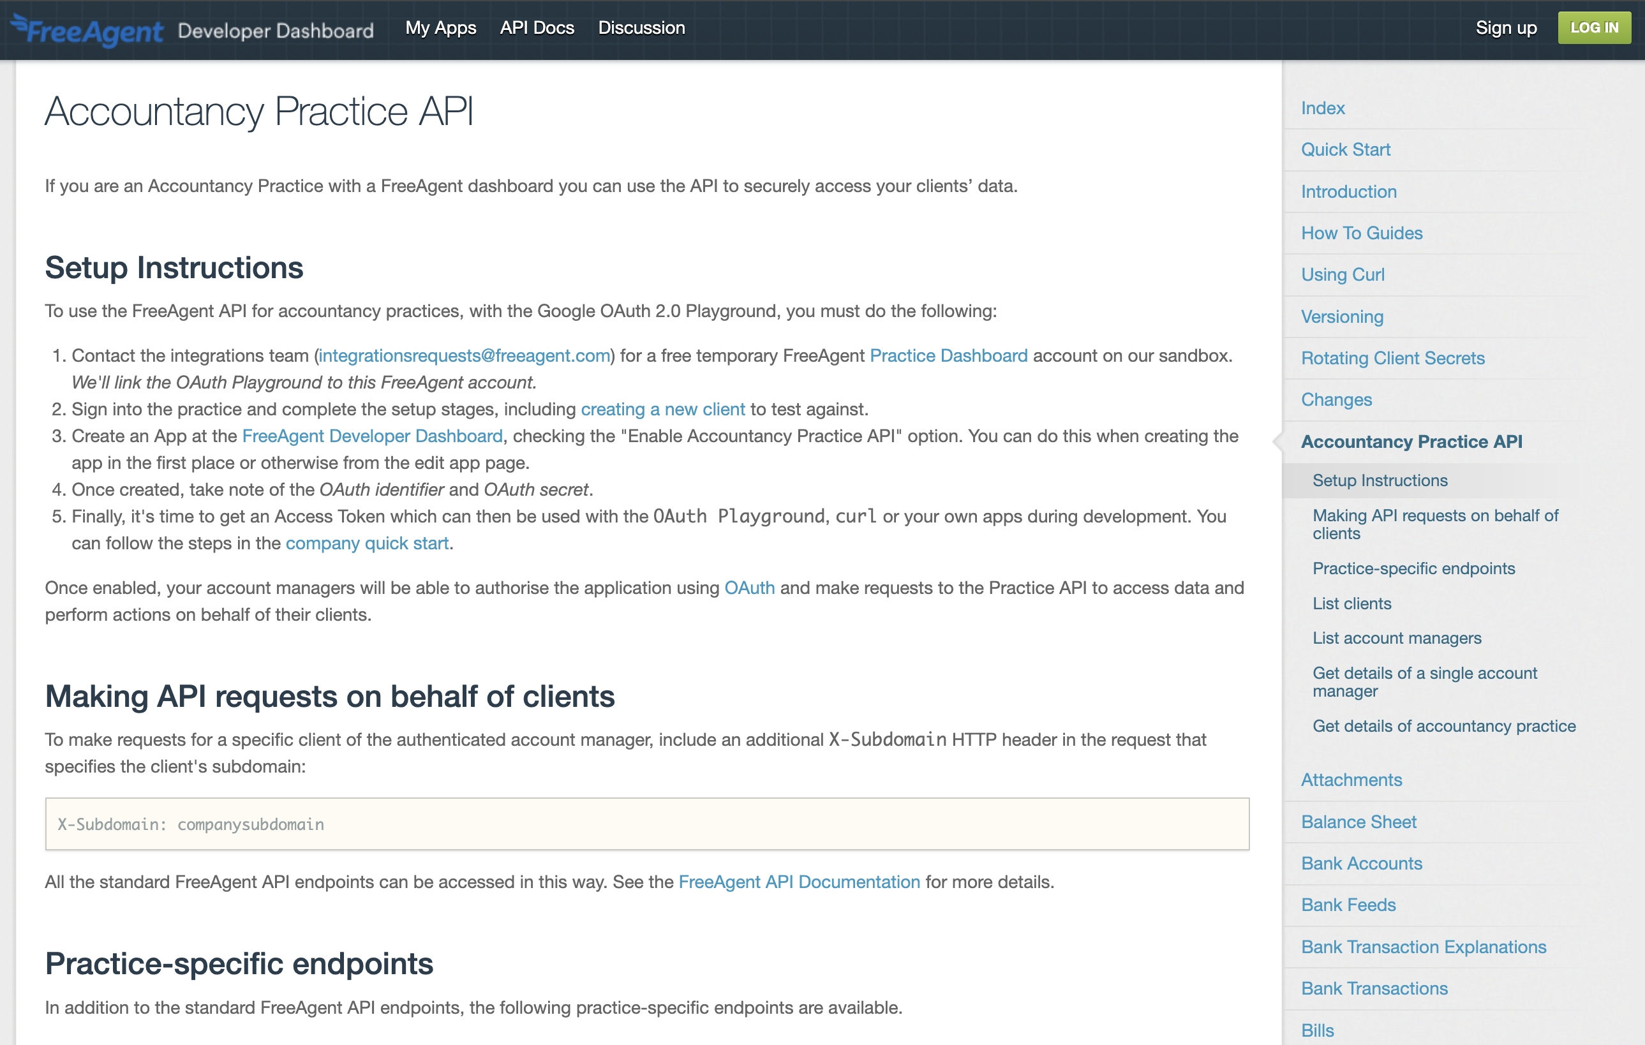Select Accountancy Practice API in sidebar
The height and width of the screenshot is (1045, 1645).
(1411, 441)
